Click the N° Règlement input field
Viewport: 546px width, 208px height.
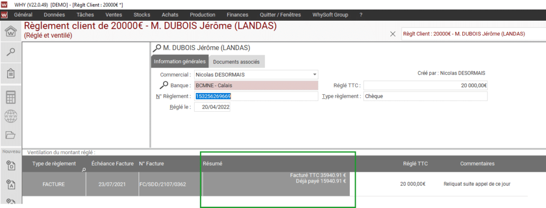256,96
